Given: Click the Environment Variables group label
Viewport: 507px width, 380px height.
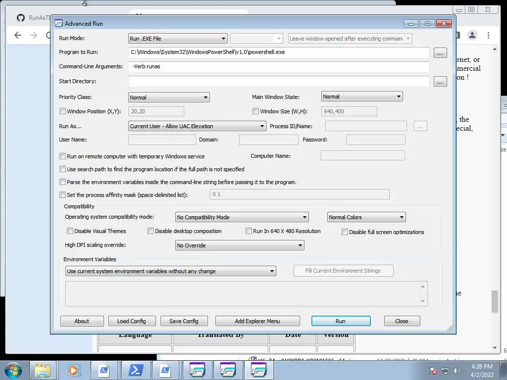Looking at the screenshot, I should point(90,259).
